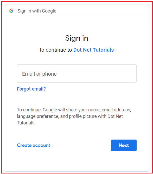Click 'Dot Net' at the second notice line's end
Viewport: 153px width, 174px height.
coord(115,116)
